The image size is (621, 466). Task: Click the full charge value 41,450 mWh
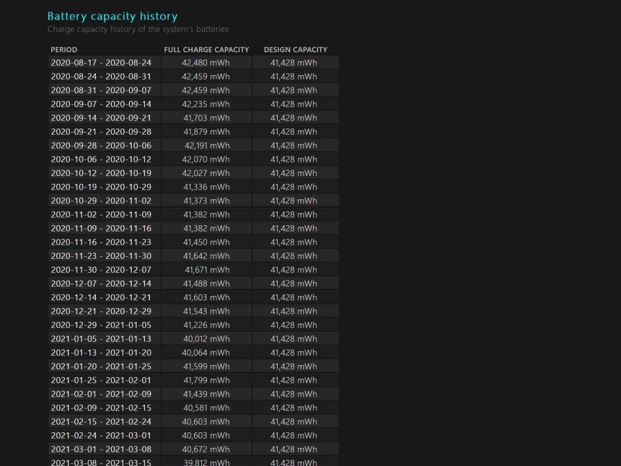click(x=206, y=242)
